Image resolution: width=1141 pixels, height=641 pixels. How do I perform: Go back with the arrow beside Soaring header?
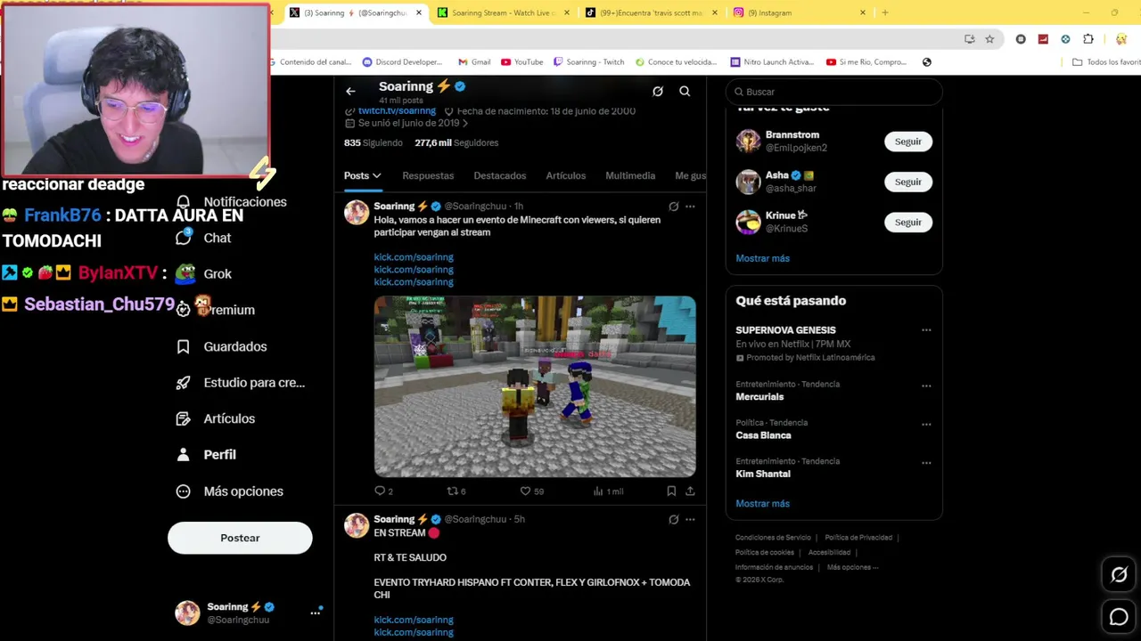pos(350,91)
